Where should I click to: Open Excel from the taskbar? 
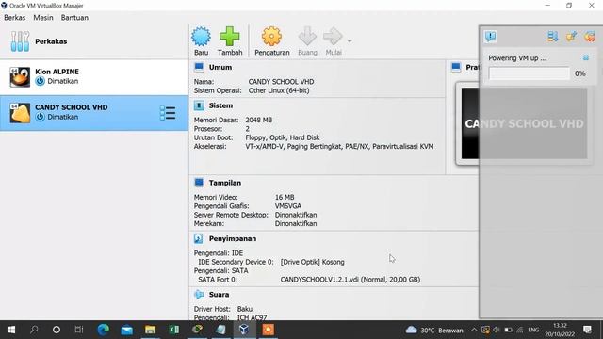[173, 330]
